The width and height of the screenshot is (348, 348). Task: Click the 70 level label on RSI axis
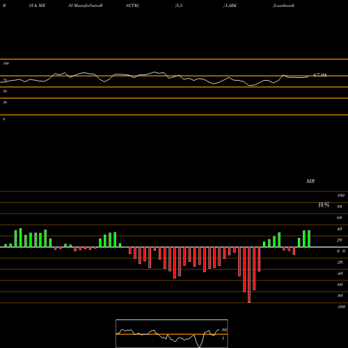pos(5,80)
